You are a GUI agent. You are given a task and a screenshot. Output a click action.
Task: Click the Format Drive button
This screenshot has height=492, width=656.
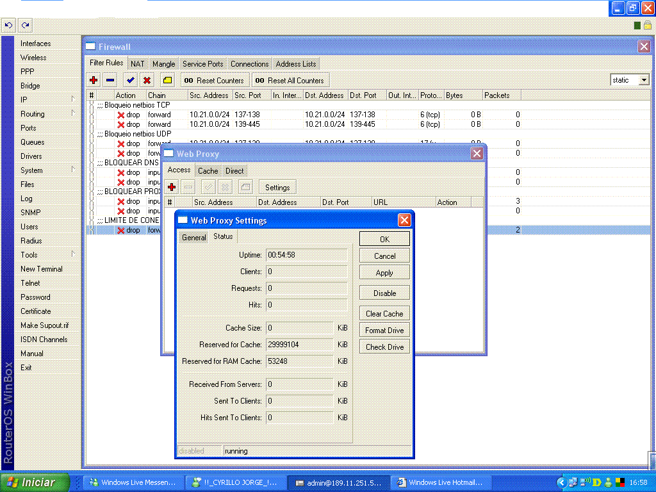pos(384,331)
